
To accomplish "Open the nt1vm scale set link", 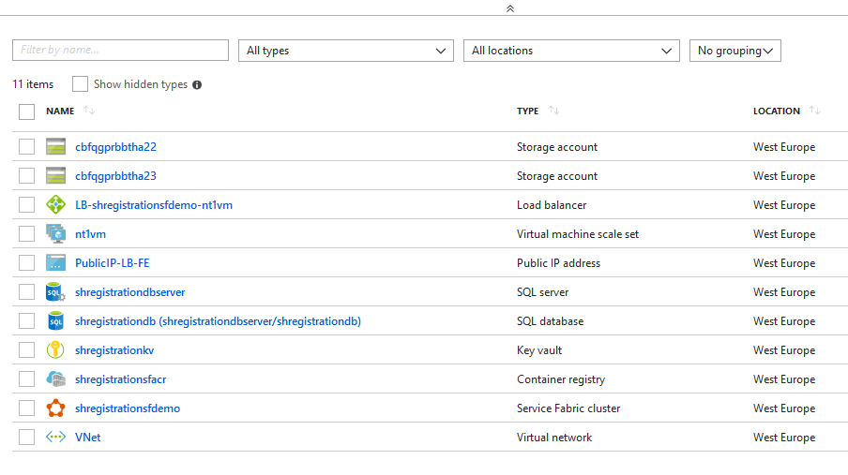I will [90, 234].
